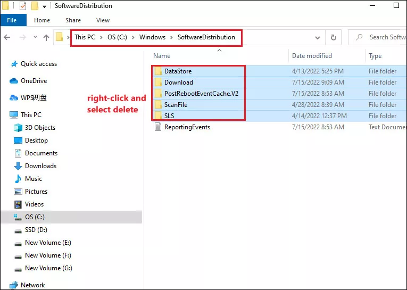Open OneDrive in navigation pane
This screenshot has width=407, height=290.
34,81
